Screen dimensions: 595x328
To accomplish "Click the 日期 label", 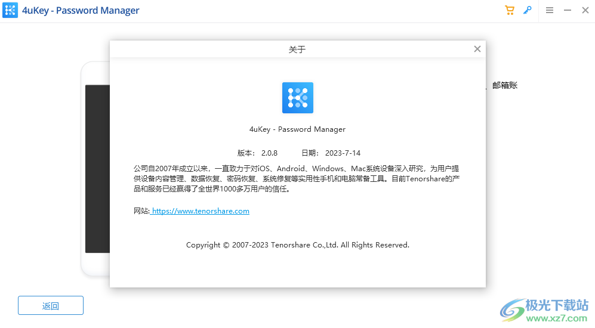I will click(x=310, y=153).
